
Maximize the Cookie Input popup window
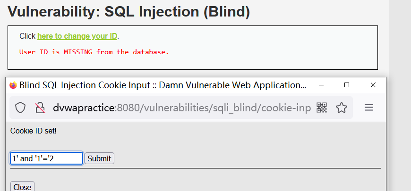point(347,85)
